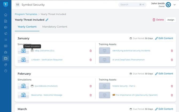
Task: Select the Yearly Content tab
Action: point(27,27)
